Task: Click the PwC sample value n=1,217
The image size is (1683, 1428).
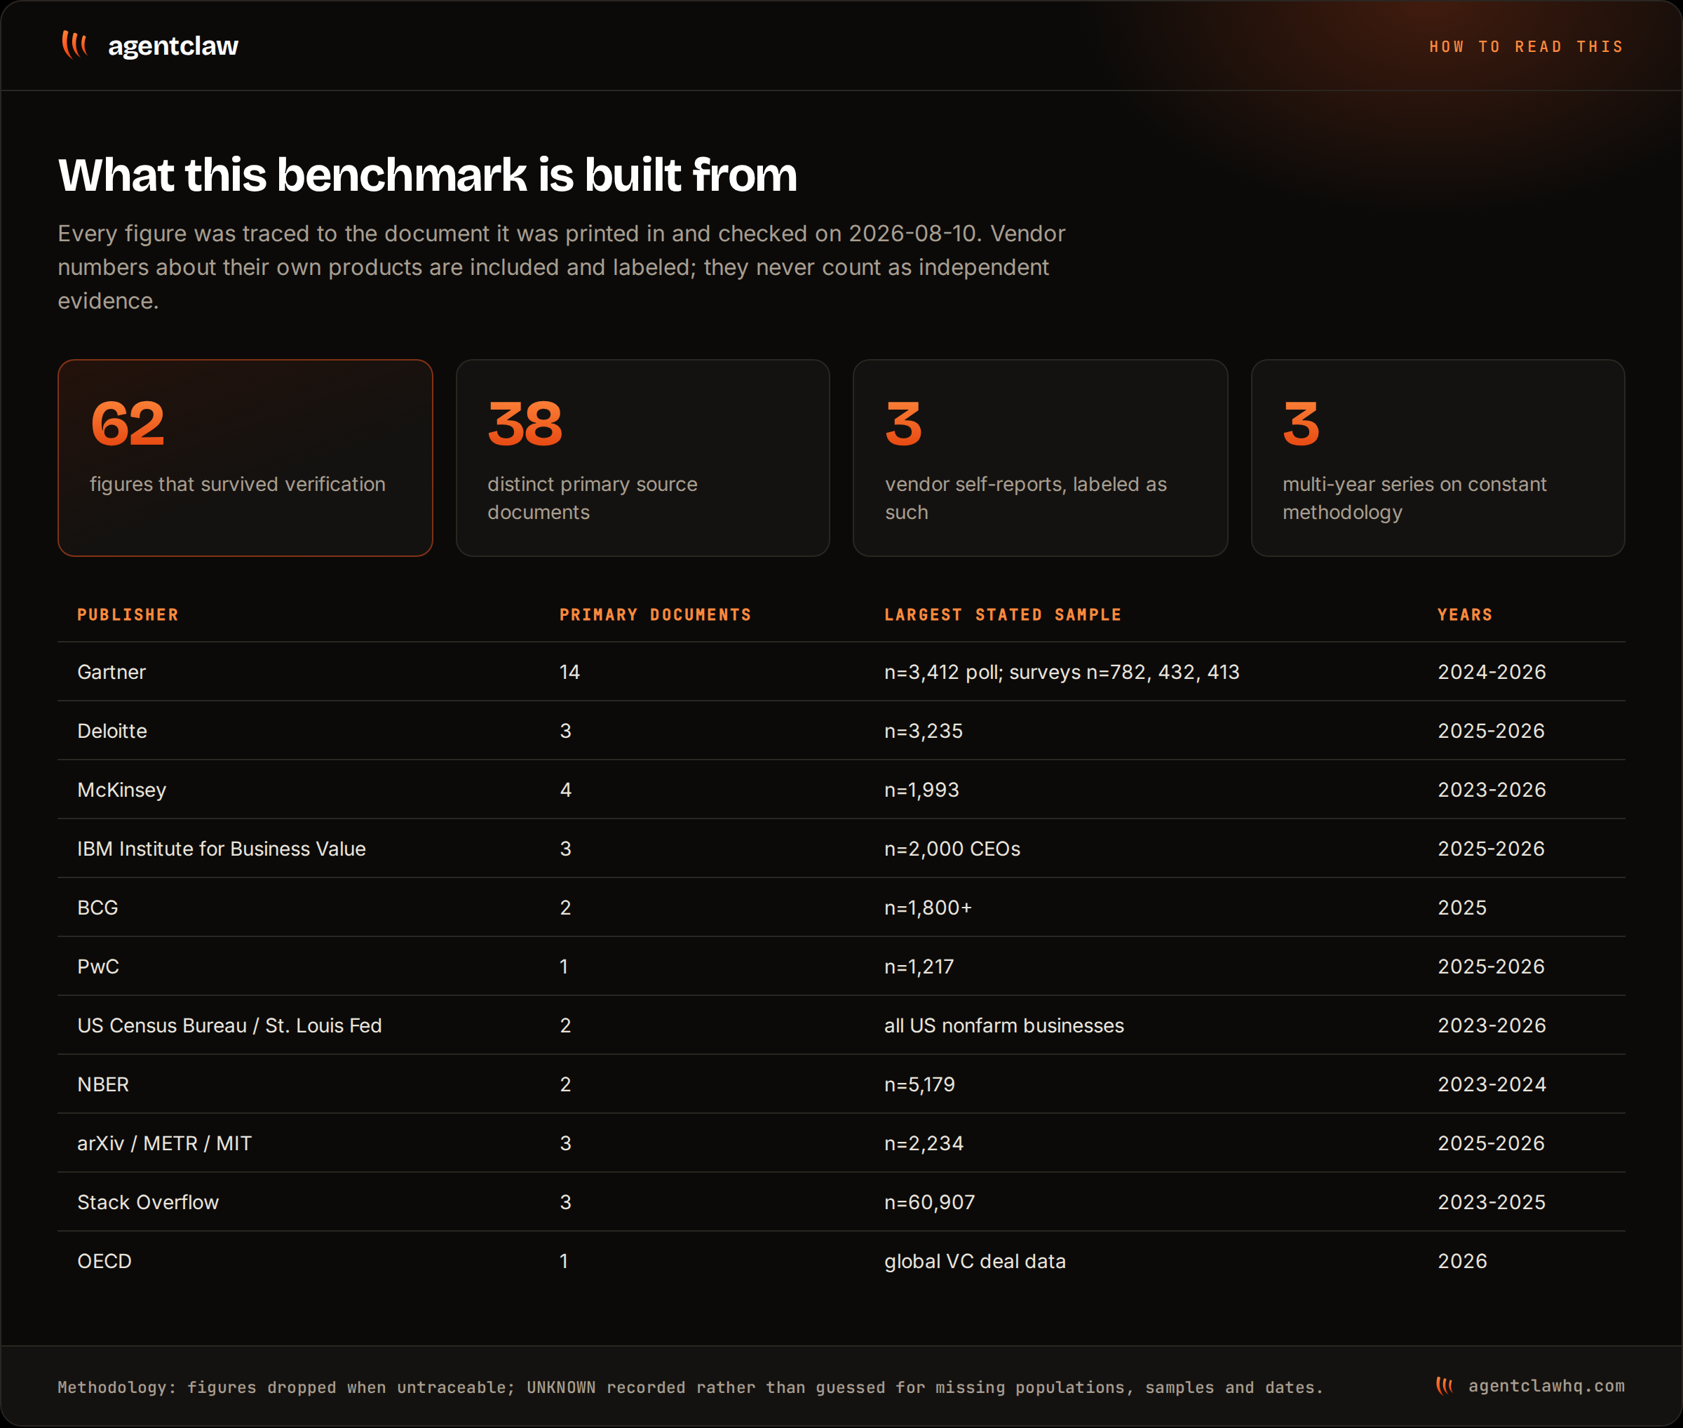Action: (x=919, y=966)
